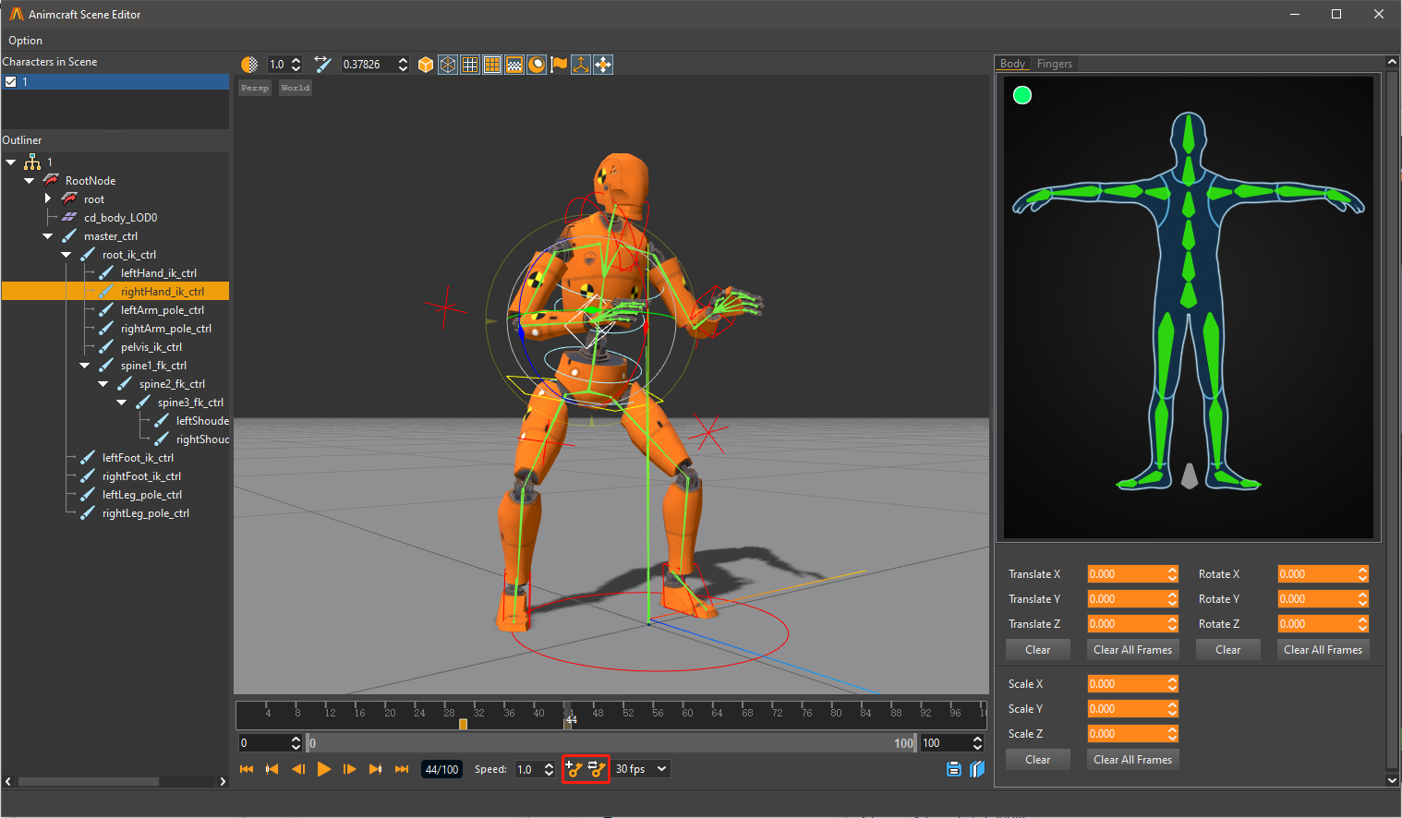Select leftHand_ik_ctrl in Outliner
The width and height of the screenshot is (1402, 818).
click(158, 273)
